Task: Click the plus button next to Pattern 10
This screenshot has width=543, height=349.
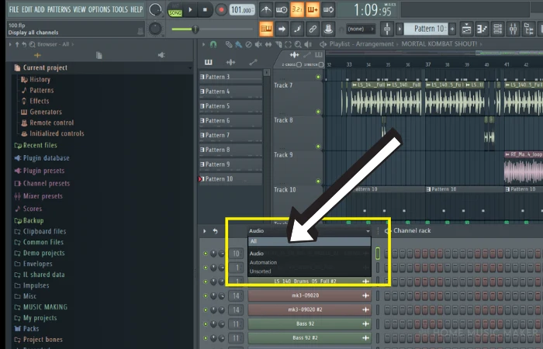Action: [452, 29]
